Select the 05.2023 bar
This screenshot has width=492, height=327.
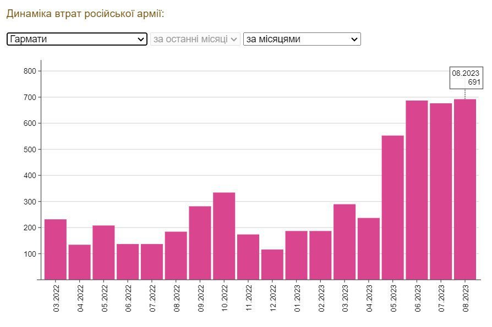[392, 207]
